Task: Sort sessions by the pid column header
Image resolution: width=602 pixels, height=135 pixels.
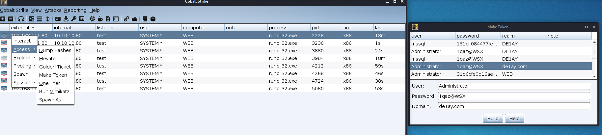Action: tap(326, 28)
